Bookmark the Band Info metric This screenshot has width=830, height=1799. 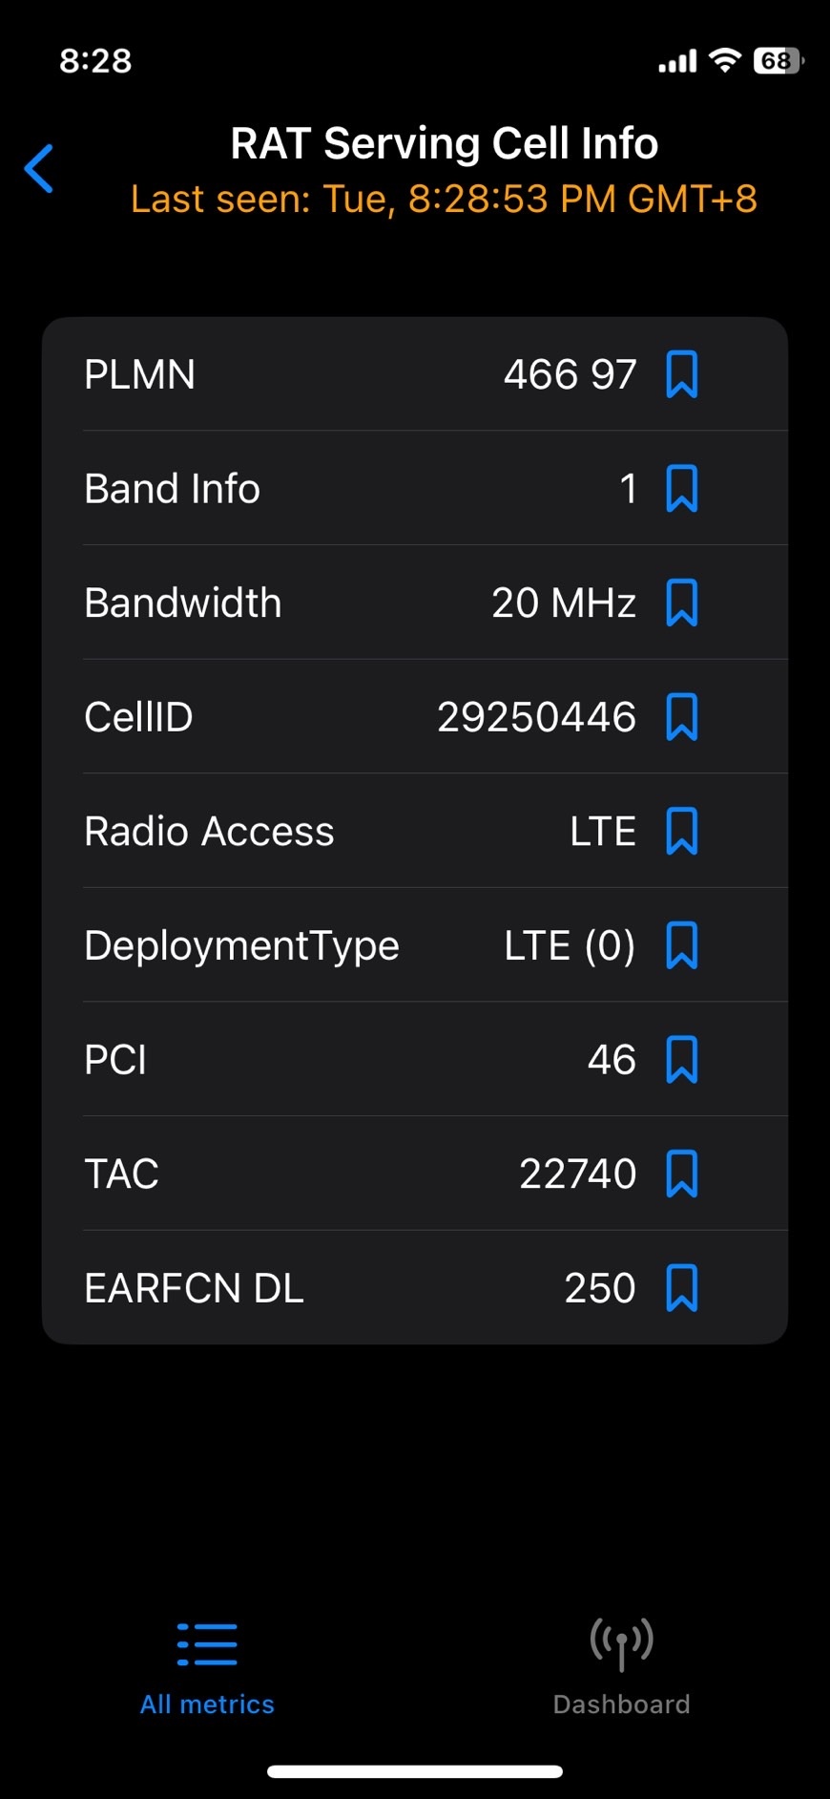681,488
